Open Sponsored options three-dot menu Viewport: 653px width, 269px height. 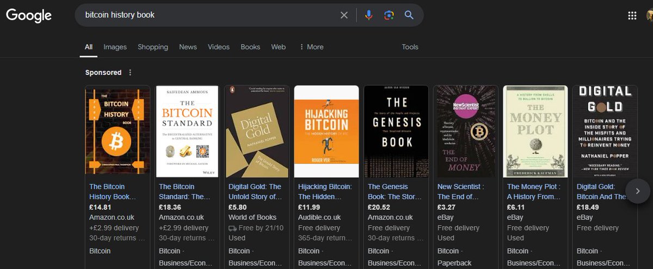click(130, 72)
